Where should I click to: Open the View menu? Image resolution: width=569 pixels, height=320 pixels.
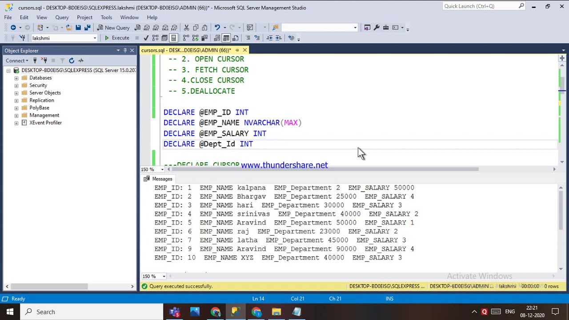pyautogui.click(x=42, y=17)
